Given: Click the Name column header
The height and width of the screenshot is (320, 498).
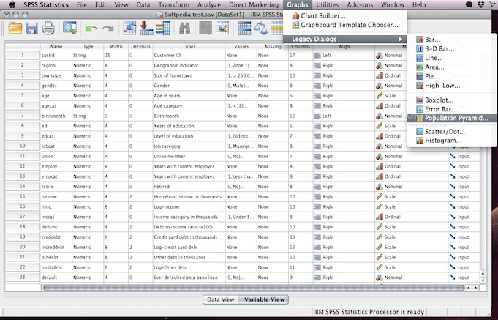Looking at the screenshot, I should click(56, 46).
